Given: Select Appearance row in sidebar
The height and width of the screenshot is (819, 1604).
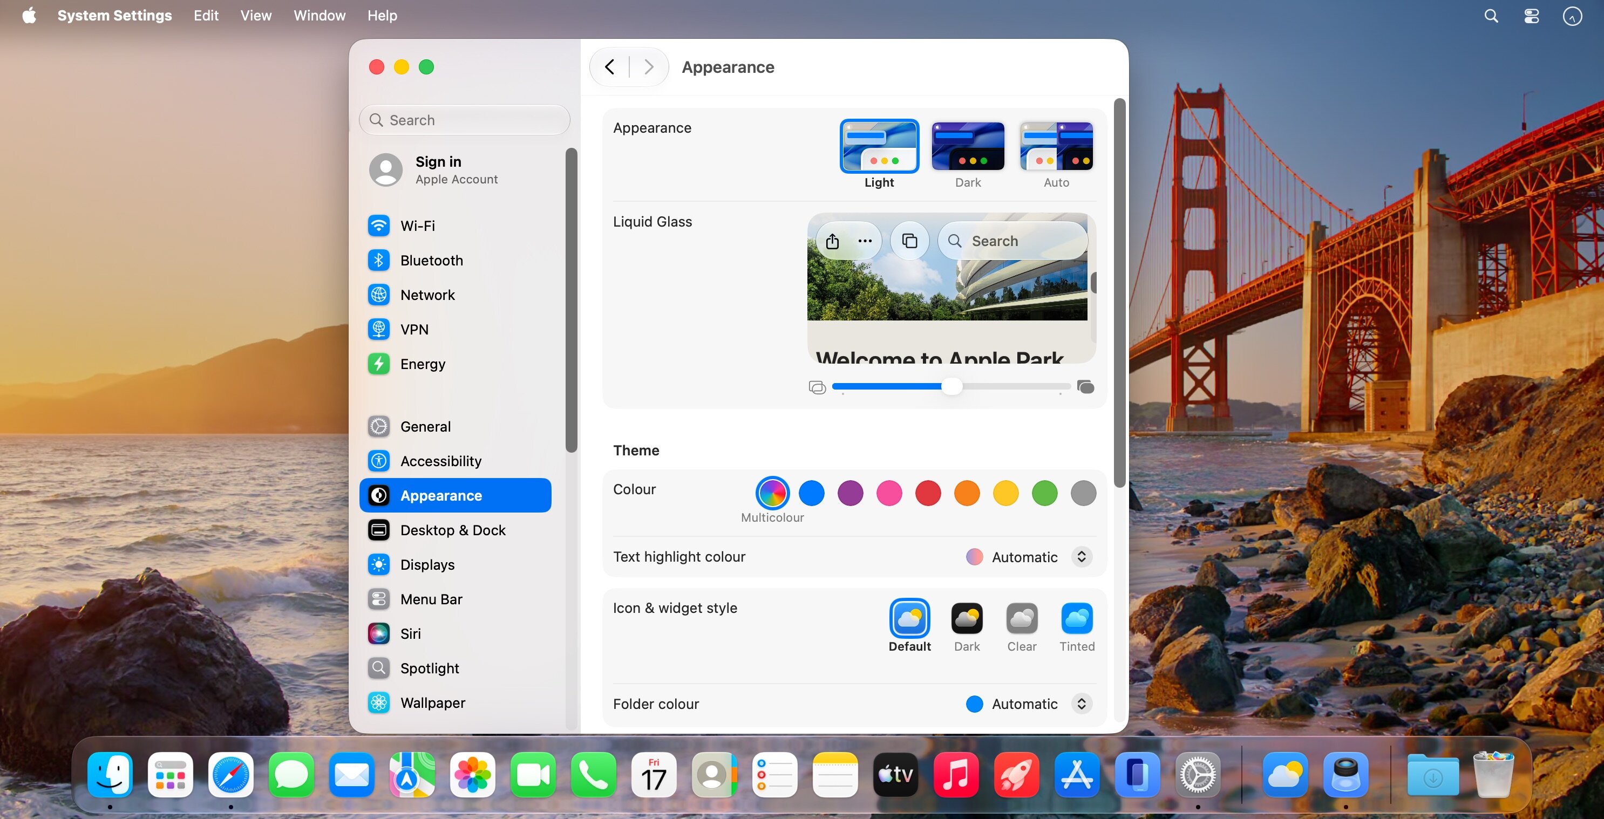Looking at the screenshot, I should pos(455,495).
